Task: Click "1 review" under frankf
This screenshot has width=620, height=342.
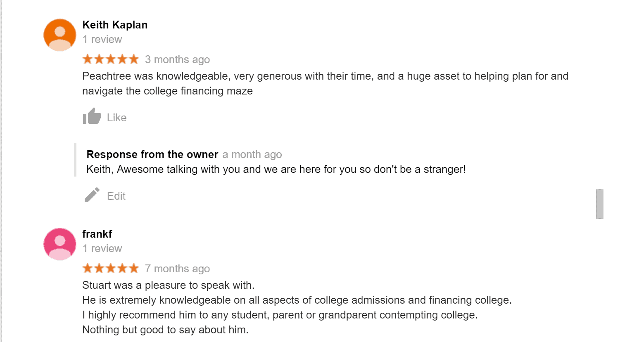Action: click(x=102, y=249)
